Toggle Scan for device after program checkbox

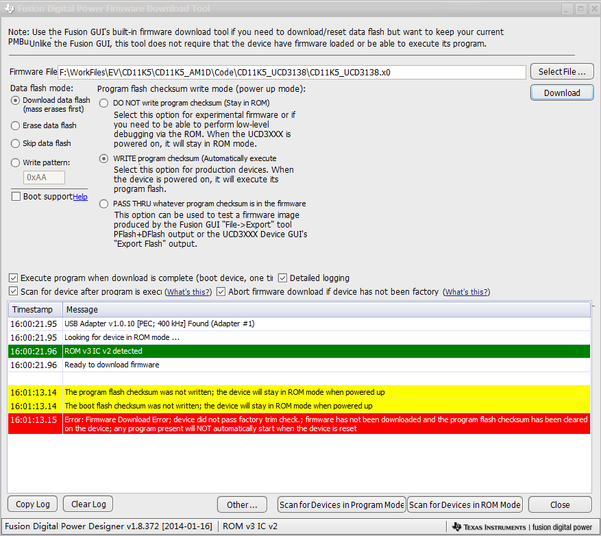pos(14,291)
